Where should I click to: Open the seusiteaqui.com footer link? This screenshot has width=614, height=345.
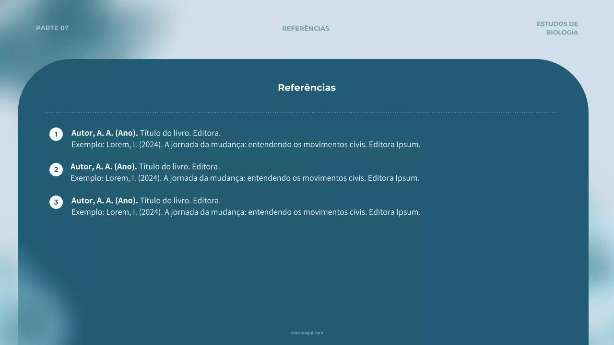[x=307, y=333]
